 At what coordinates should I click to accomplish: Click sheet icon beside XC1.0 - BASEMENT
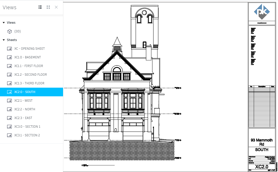(9, 57)
